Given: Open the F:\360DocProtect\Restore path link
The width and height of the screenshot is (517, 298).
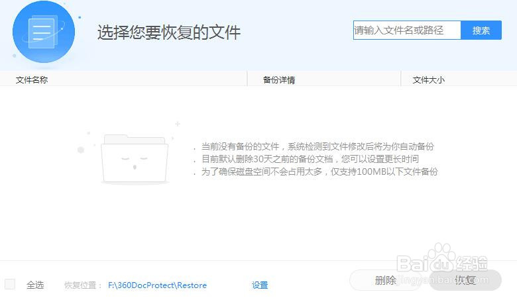Looking at the screenshot, I should coord(157,285).
